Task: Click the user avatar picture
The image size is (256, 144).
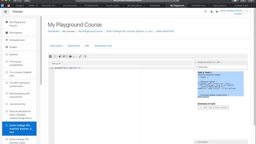Action: (x=245, y=12)
